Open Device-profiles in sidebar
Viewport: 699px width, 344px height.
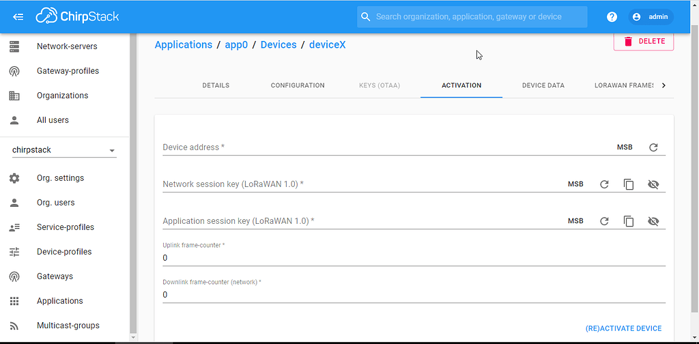[65, 252]
